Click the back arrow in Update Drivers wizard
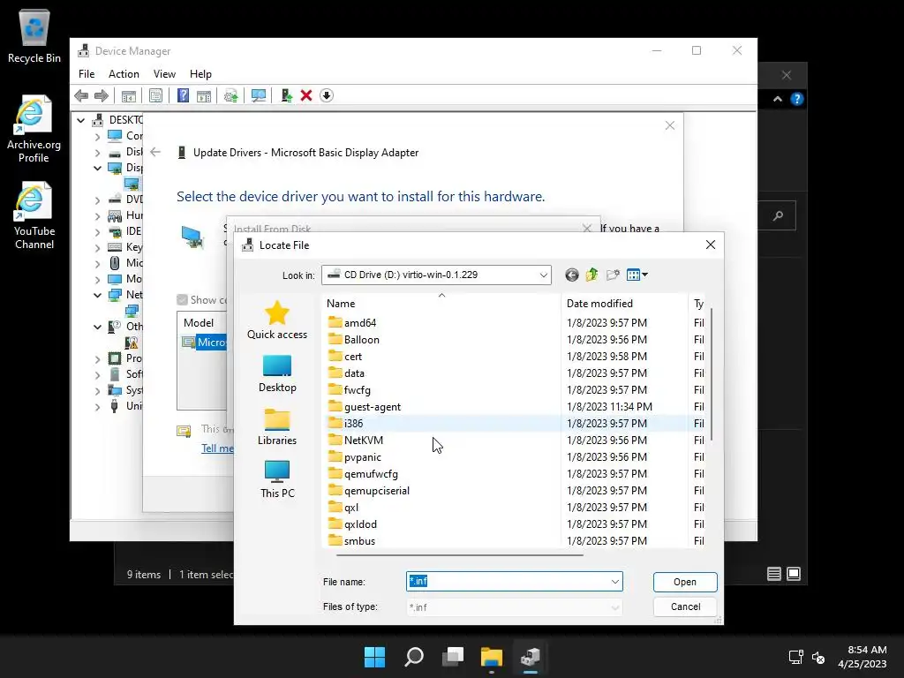 (x=155, y=152)
